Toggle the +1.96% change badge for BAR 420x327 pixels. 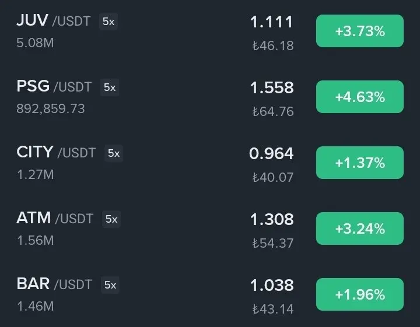[x=360, y=294]
